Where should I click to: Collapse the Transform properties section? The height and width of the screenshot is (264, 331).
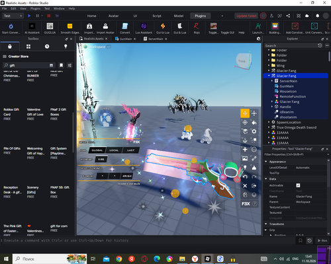[x=266, y=224]
